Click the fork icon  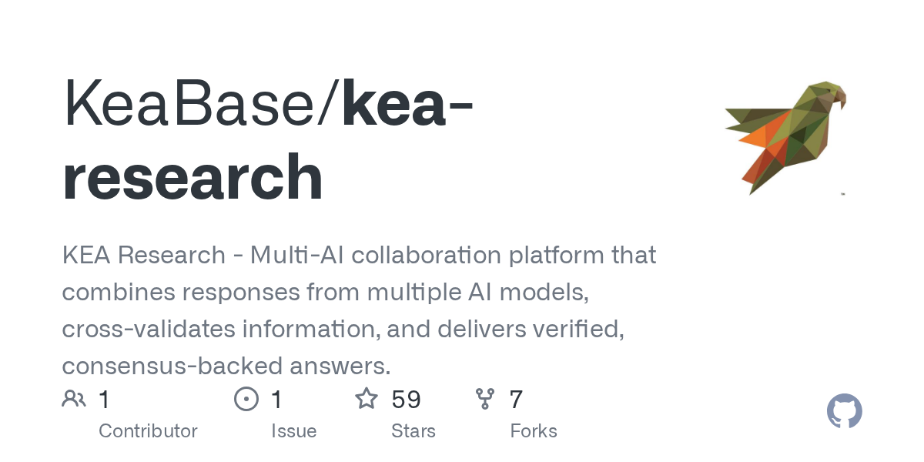[x=485, y=399]
